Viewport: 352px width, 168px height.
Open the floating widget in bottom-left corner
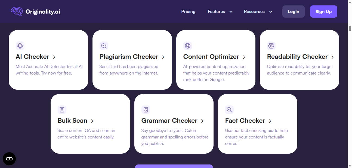(9, 159)
